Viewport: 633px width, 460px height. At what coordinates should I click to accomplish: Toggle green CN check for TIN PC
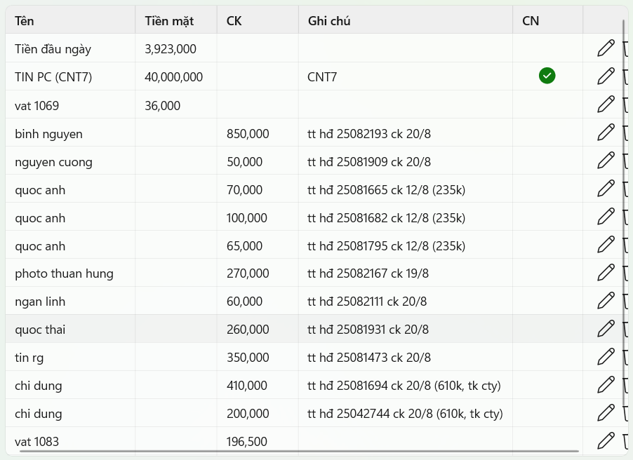(547, 76)
